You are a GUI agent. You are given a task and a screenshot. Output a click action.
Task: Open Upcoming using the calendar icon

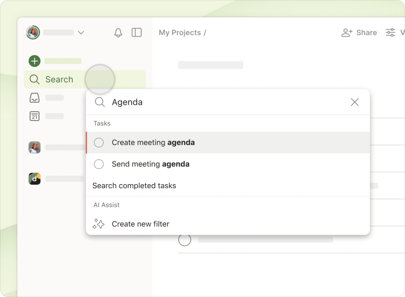pos(34,116)
